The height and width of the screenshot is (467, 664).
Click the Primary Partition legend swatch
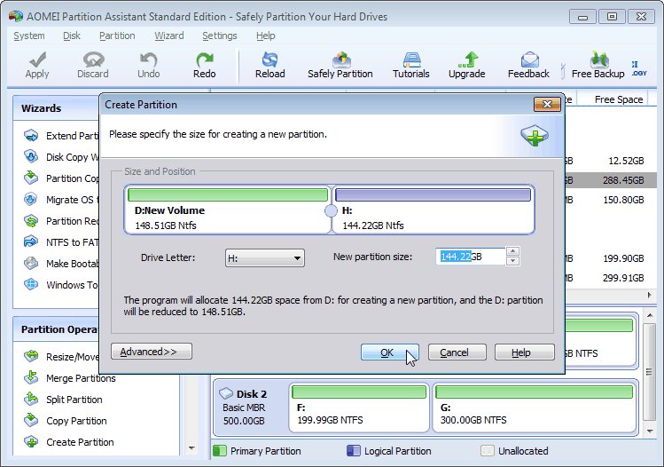pos(220,450)
